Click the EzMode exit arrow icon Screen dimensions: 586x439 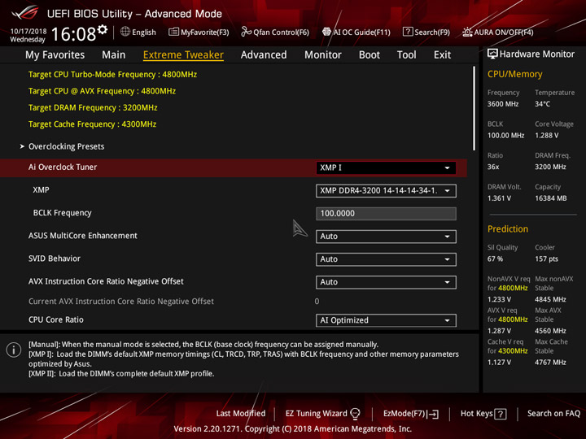point(434,414)
